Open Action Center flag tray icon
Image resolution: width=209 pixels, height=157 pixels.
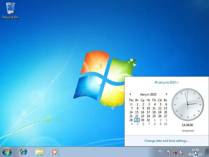pyautogui.click(x=169, y=152)
